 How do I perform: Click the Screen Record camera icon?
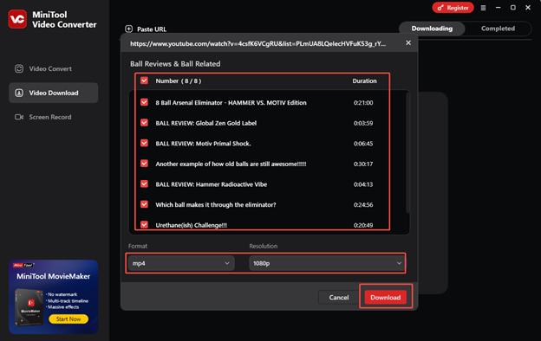(19, 117)
